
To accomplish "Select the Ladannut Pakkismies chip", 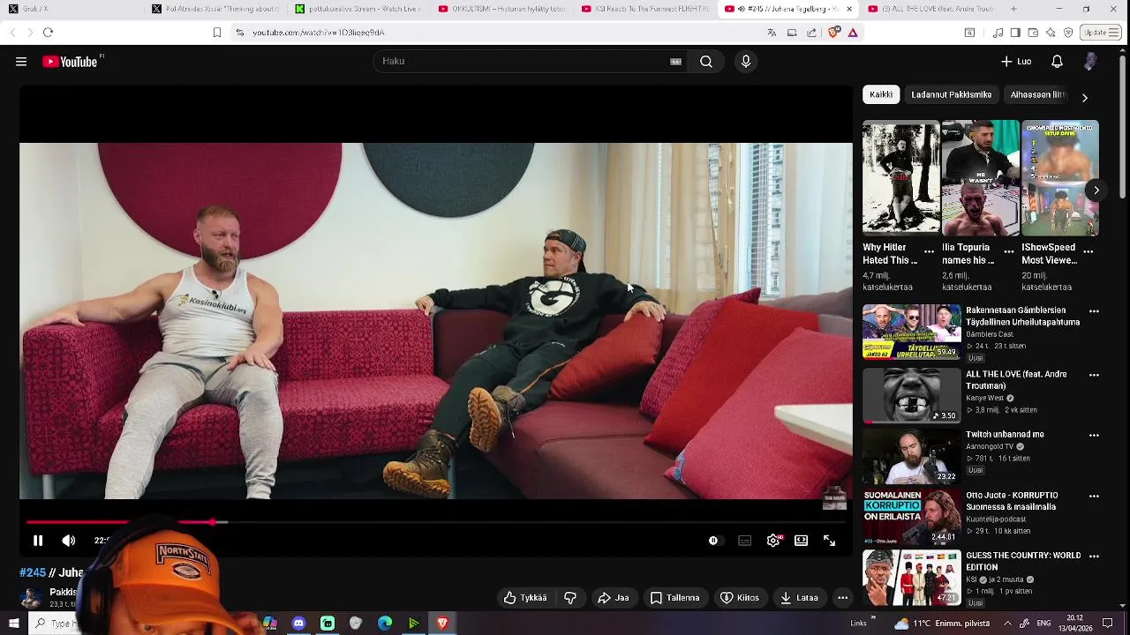I will [x=952, y=94].
